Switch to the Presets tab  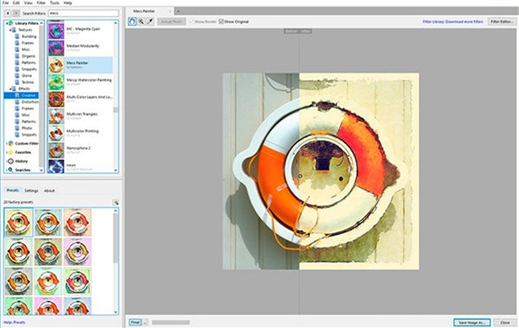[13, 190]
